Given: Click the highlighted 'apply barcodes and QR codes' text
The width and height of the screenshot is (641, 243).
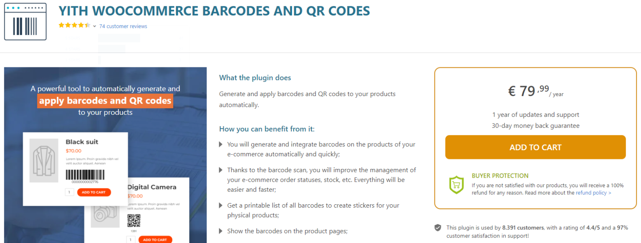Looking at the screenshot, I should 105,100.
